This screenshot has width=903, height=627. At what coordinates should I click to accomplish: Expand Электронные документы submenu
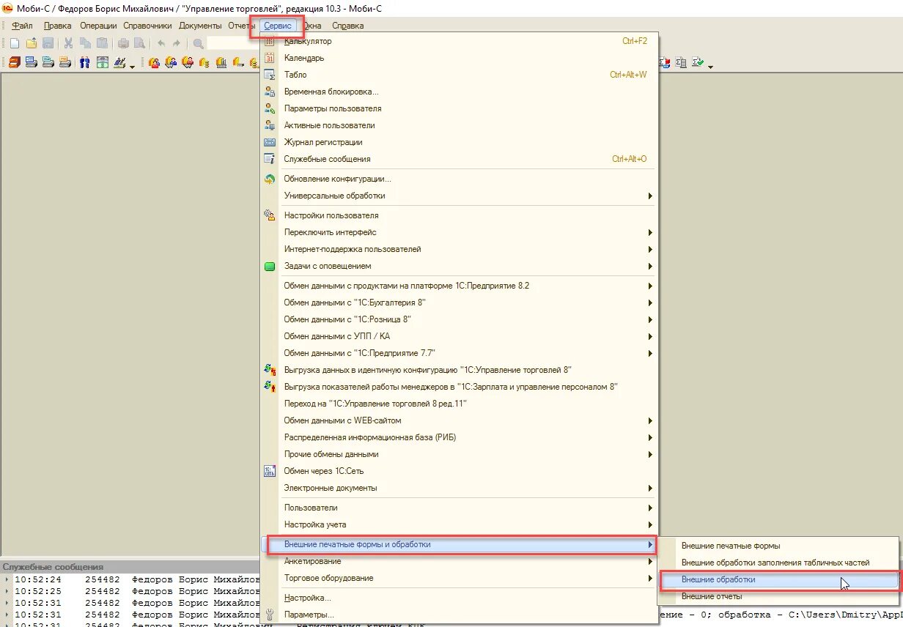click(460, 488)
